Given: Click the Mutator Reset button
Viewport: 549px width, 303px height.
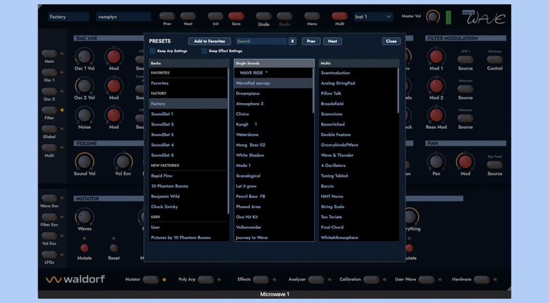Looking at the screenshot, I should pyautogui.click(x=114, y=248).
